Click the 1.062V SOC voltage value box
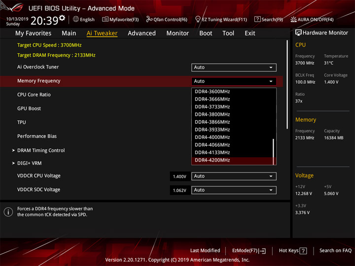This screenshot has width=355, height=266. (180, 190)
